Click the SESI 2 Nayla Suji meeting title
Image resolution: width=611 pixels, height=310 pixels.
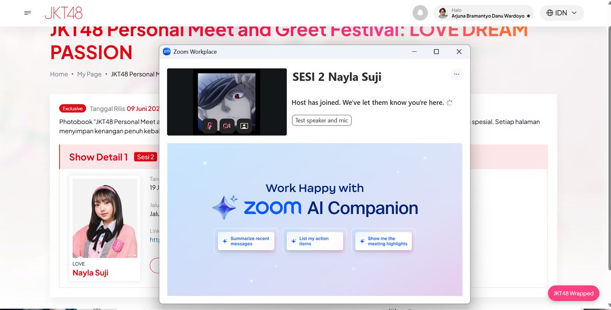(337, 77)
